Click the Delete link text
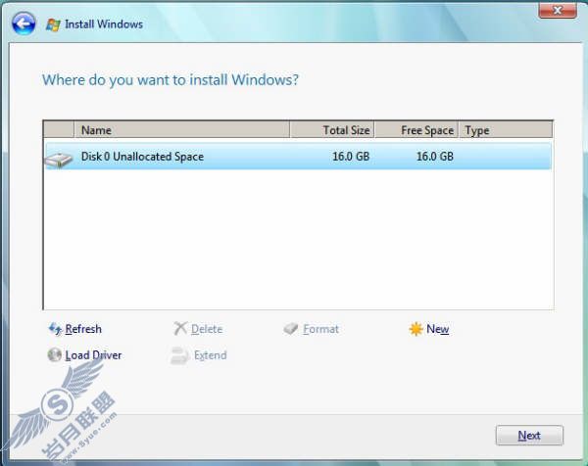Viewport: 588px width, 466px height. pyautogui.click(x=207, y=329)
